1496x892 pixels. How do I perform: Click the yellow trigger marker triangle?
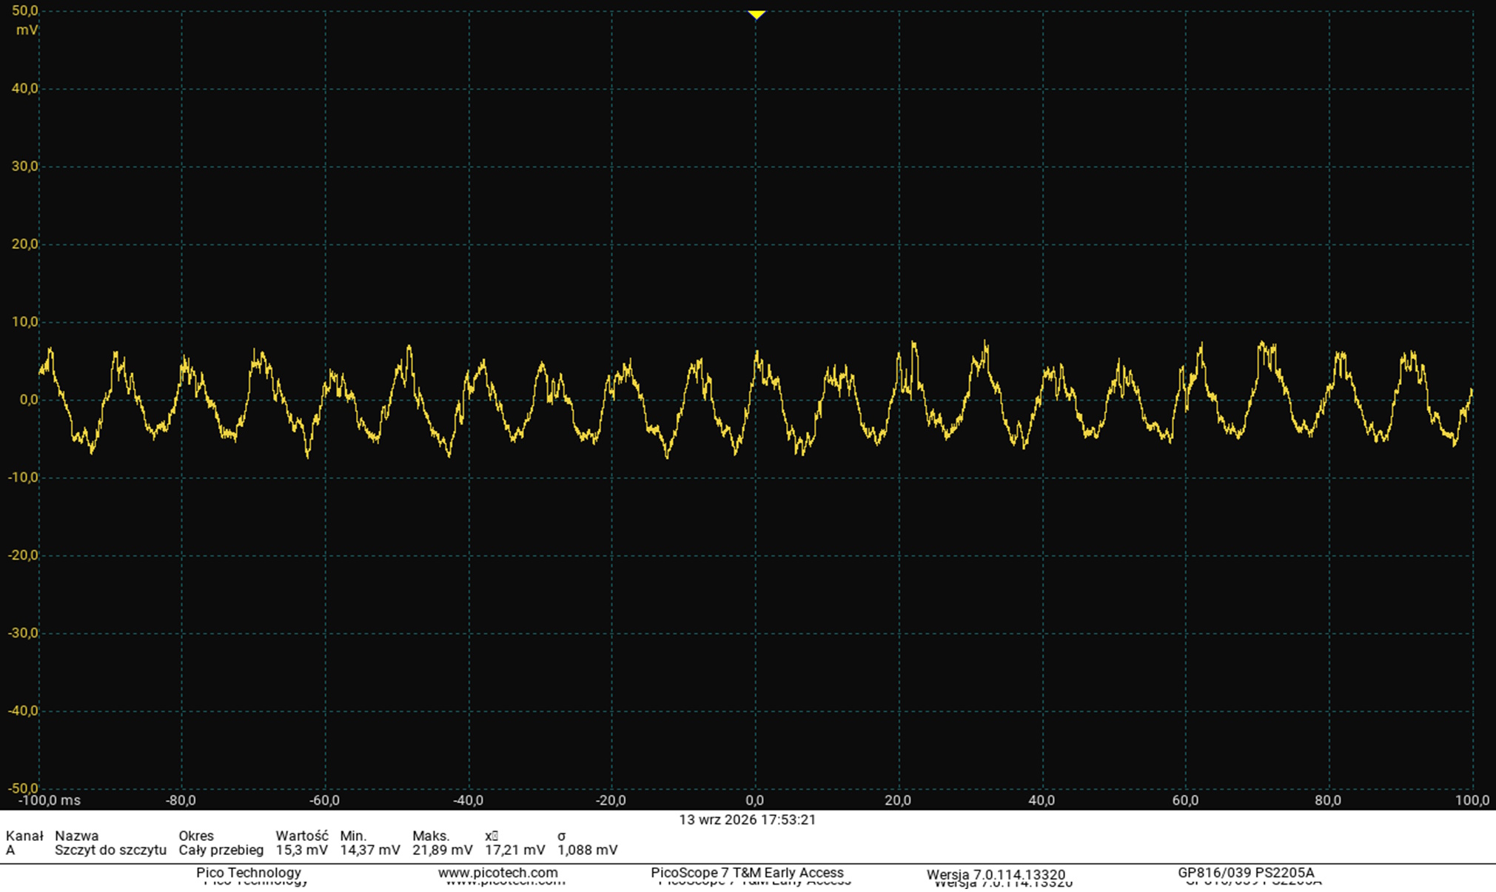[x=756, y=15]
